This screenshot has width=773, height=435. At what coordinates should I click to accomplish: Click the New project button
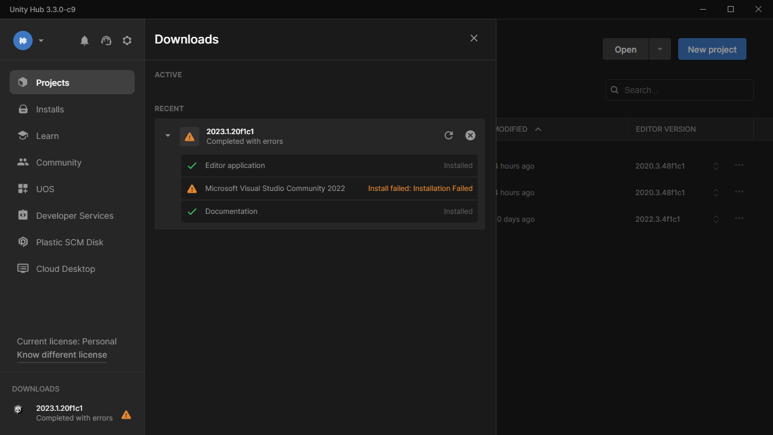pyautogui.click(x=712, y=50)
